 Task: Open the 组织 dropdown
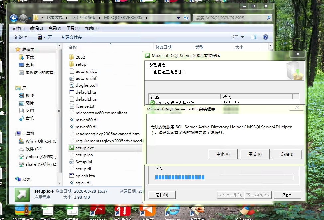point(21,37)
